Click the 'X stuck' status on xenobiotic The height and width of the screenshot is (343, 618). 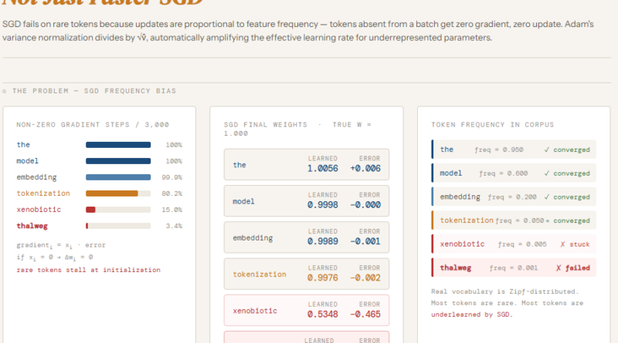coord(575,244)
